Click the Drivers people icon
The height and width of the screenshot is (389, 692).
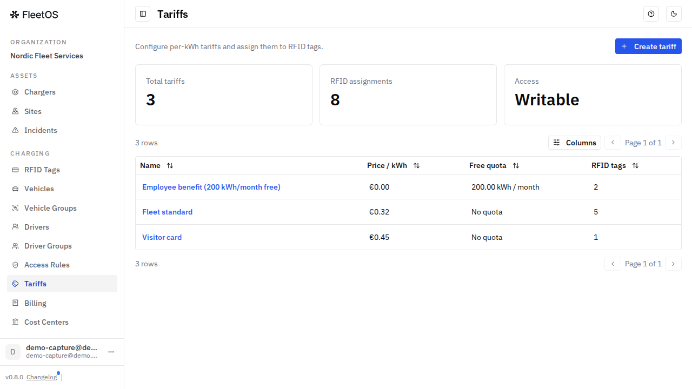(16, 227)
